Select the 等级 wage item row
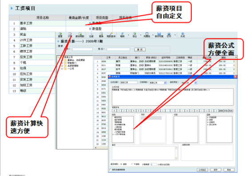 (x=32, y=91)
